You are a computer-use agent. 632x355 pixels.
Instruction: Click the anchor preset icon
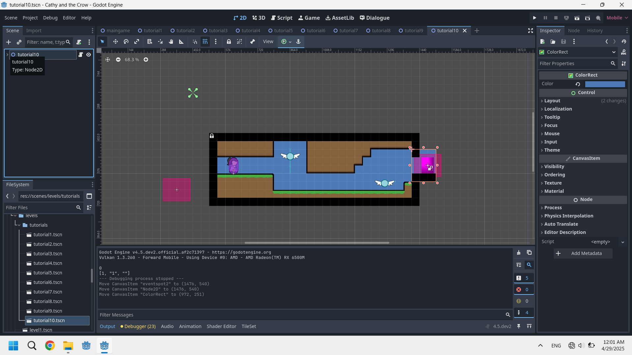[298, 41]
